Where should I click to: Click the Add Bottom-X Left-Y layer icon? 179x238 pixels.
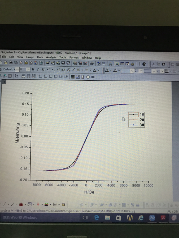tap(40, 76)
